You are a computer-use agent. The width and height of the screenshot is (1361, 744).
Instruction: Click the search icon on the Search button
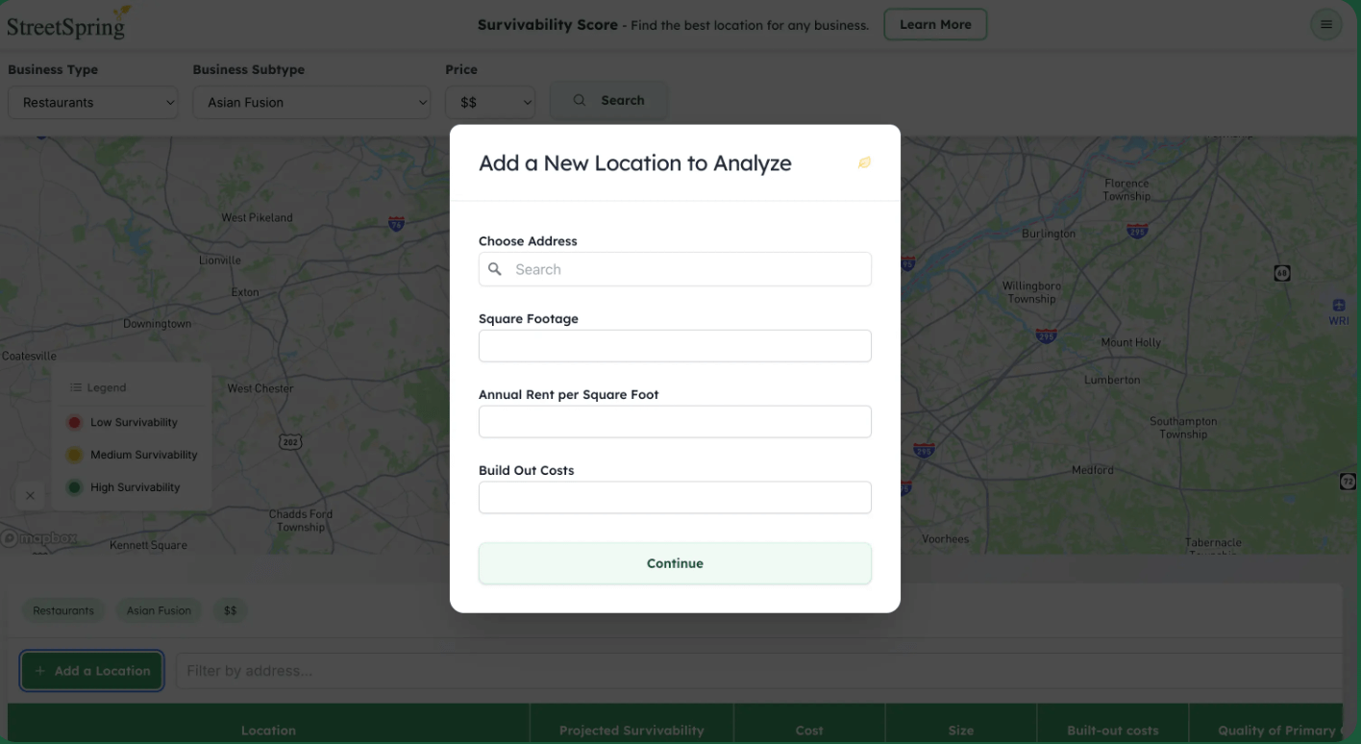coord(579,99)
